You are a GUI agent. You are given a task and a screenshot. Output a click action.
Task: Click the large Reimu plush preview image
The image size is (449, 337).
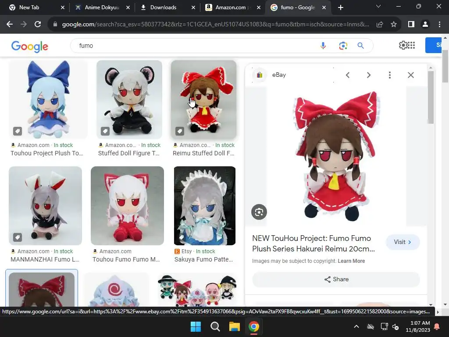coord(336,156)
